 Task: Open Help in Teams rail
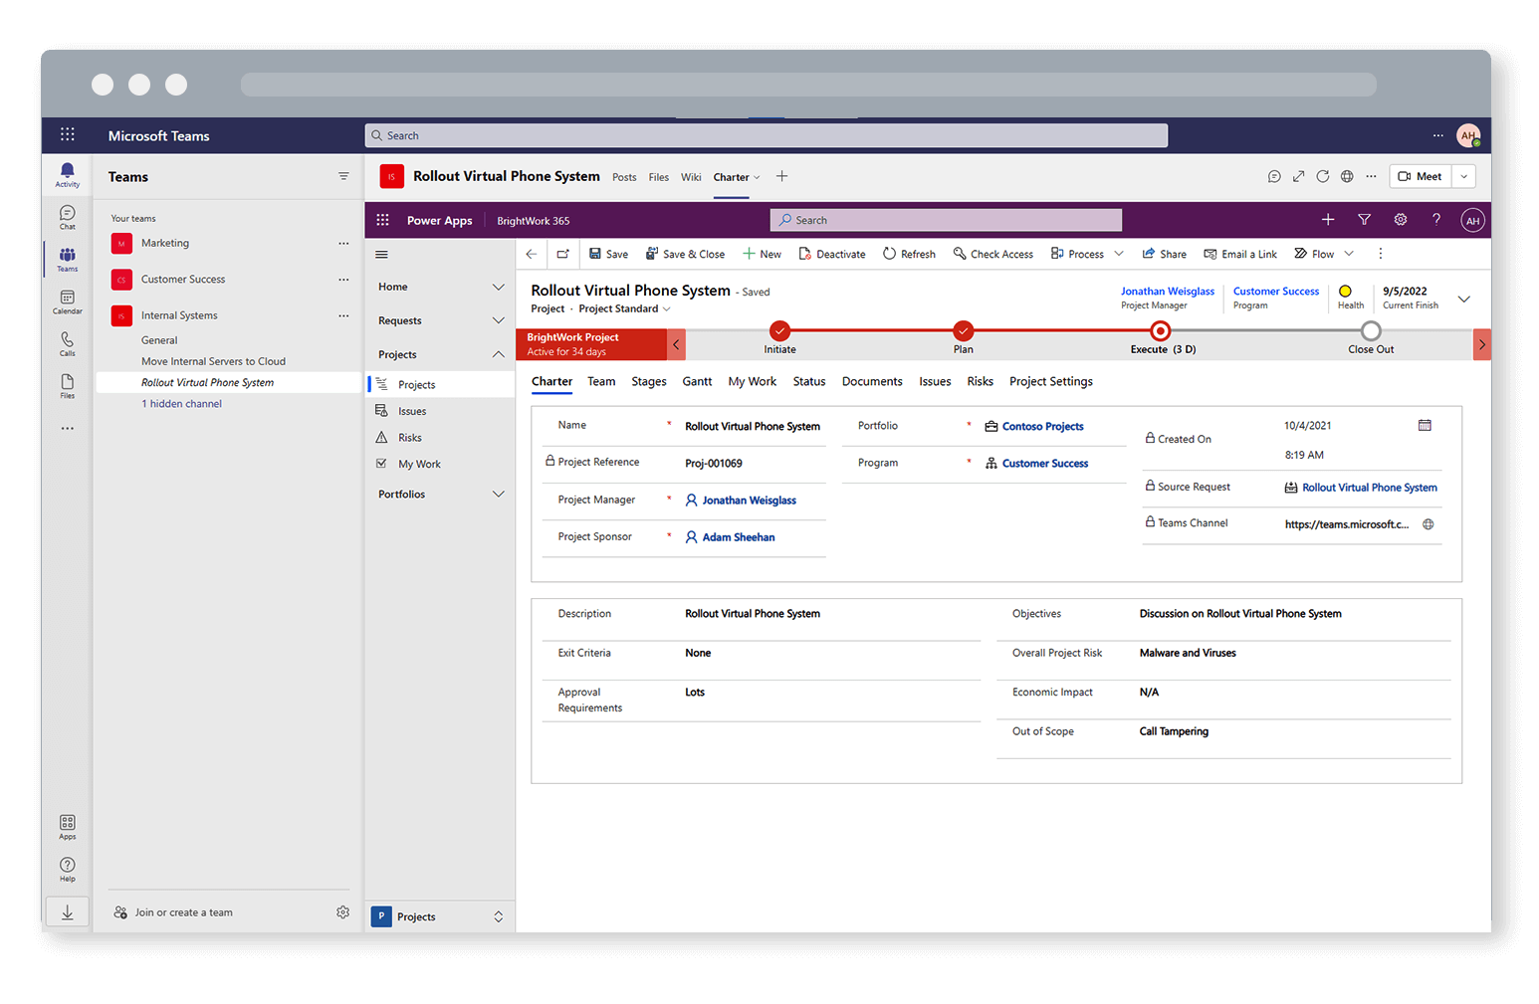pos(67,869)
